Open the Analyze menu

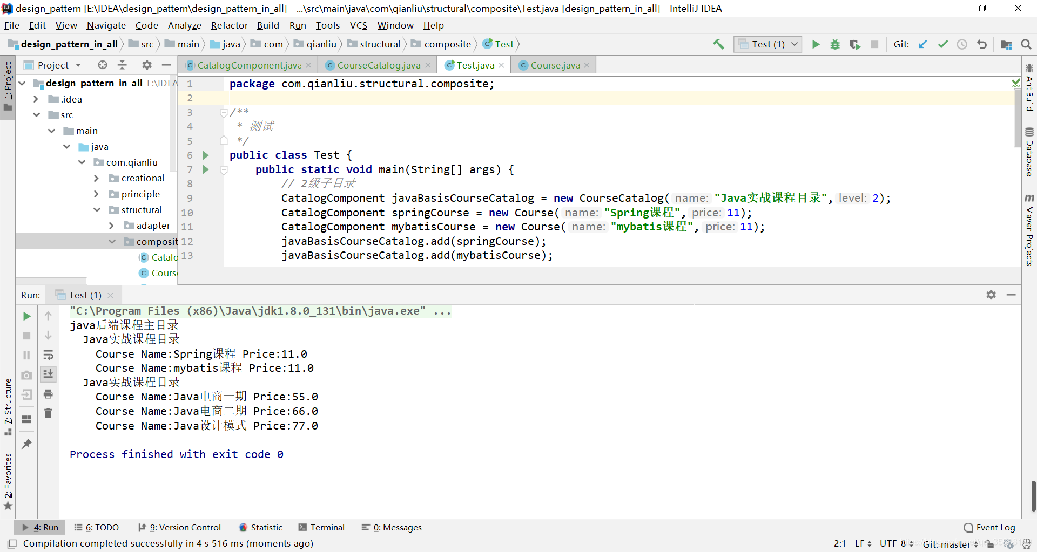(x=184, y=25)
